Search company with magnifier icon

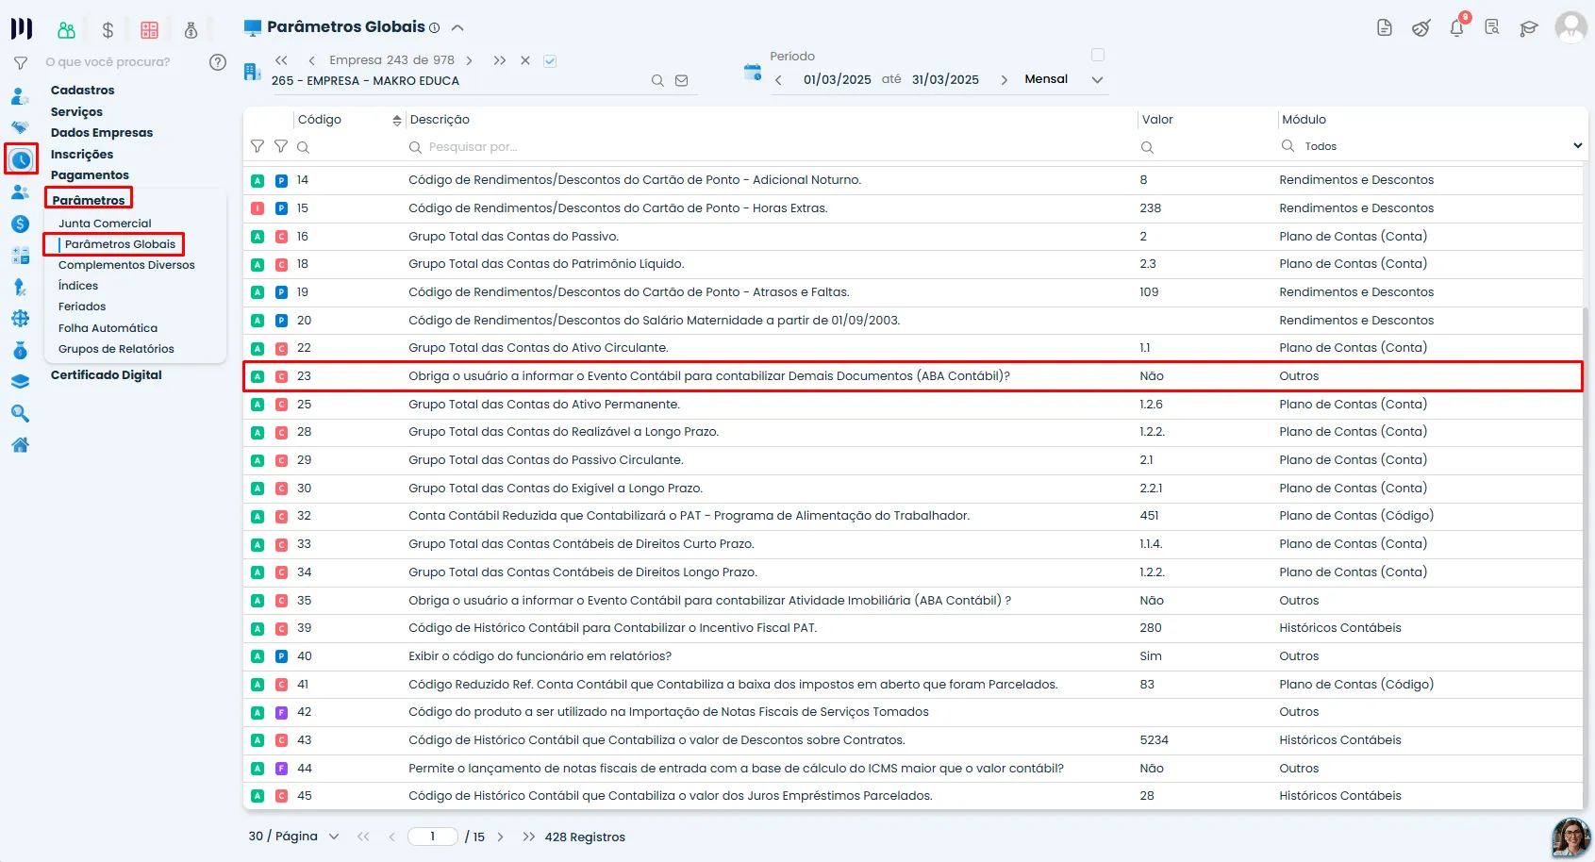(x=657, y=81)
